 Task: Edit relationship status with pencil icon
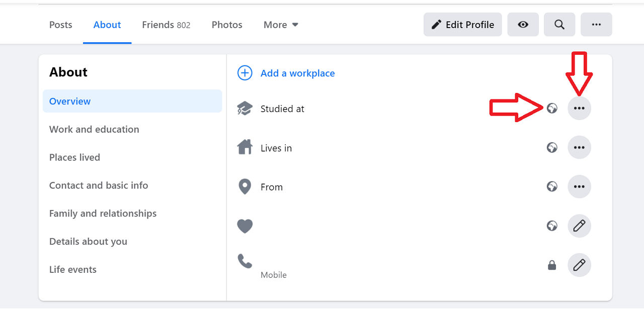point(579,226)
